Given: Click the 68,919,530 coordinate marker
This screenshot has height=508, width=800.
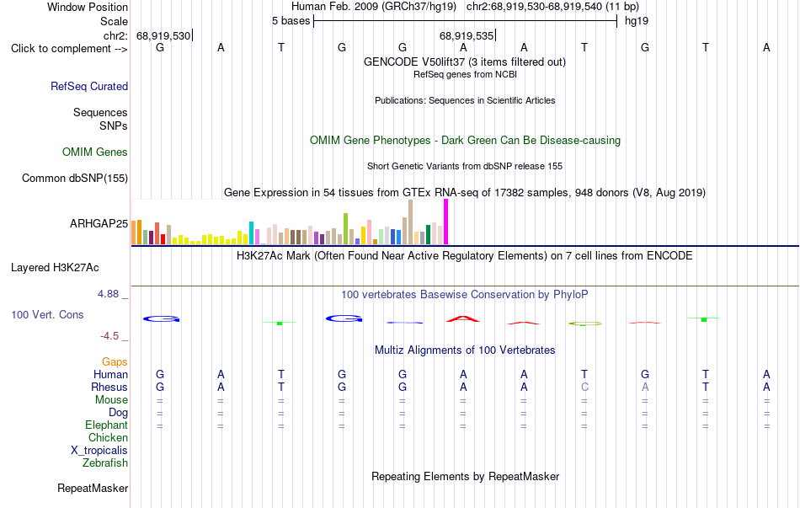Looking at the screenshot, I should (163, 35).
